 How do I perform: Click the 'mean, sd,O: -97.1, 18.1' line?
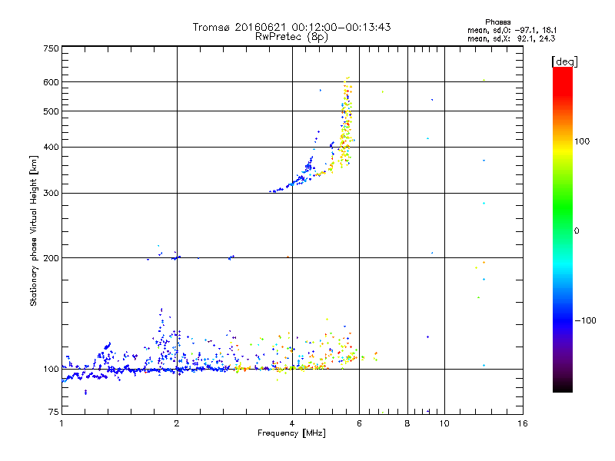(512, 30)
